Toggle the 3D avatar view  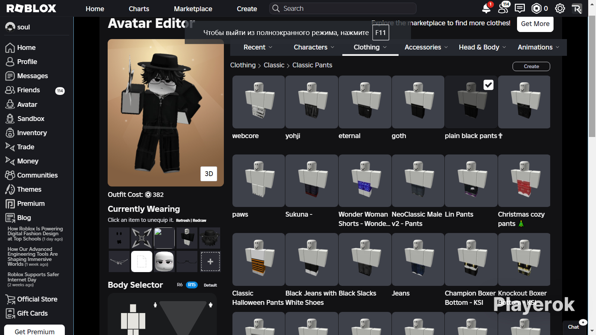[209, 174]
